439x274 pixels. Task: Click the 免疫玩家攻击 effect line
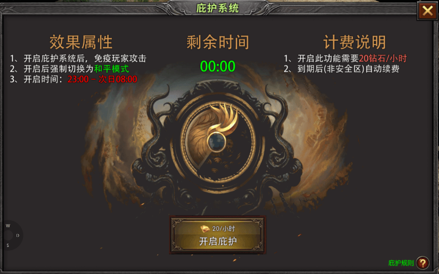[120, 58]
